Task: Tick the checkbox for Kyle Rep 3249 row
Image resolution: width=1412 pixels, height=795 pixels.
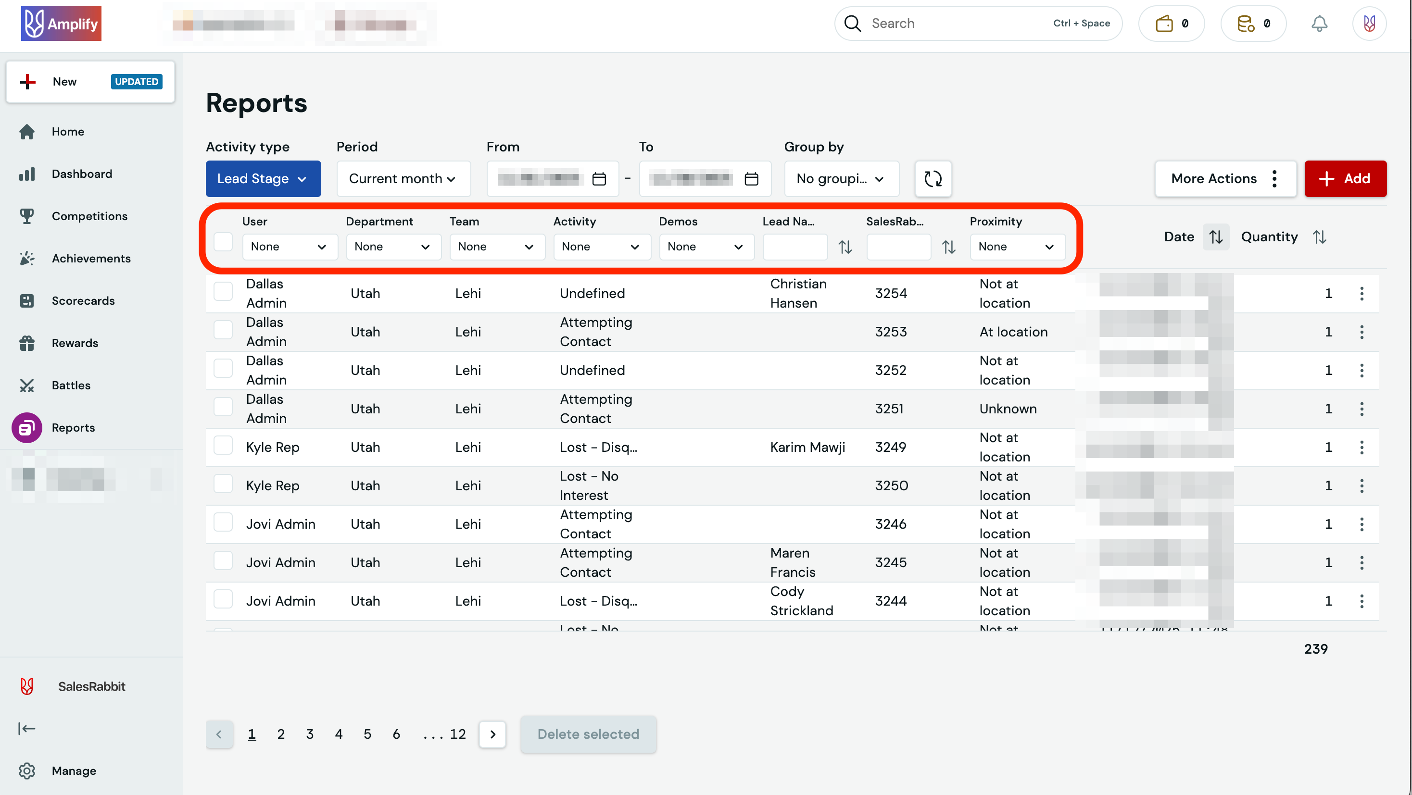Action: pos(223,446)
